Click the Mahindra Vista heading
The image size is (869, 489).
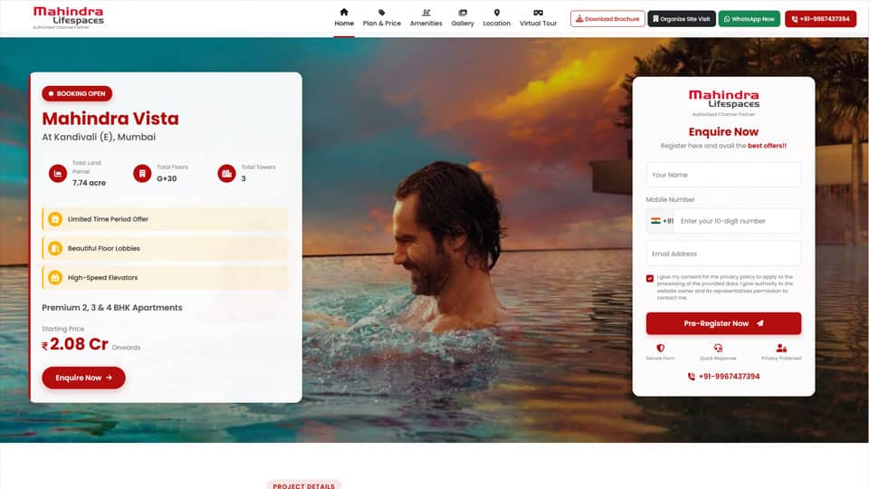[x=110, y=119]
